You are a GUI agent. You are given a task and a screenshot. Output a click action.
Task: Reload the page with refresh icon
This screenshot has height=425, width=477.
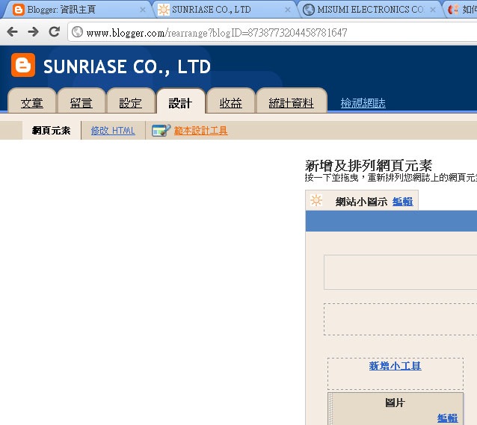(55, 31)
